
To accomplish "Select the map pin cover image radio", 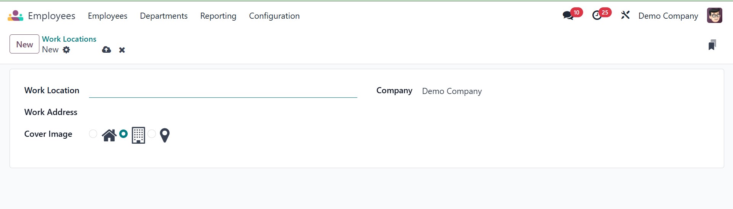I will point(152,134).
